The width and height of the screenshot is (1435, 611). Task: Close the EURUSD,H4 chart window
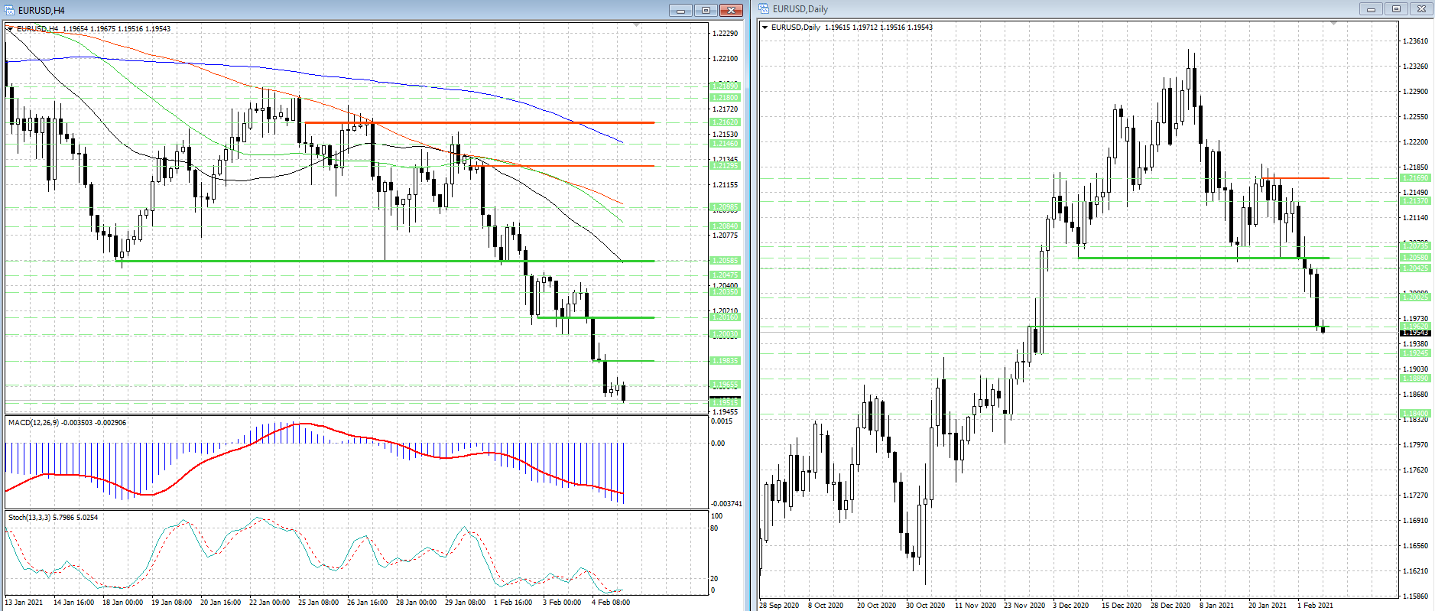tap(731, 10)
